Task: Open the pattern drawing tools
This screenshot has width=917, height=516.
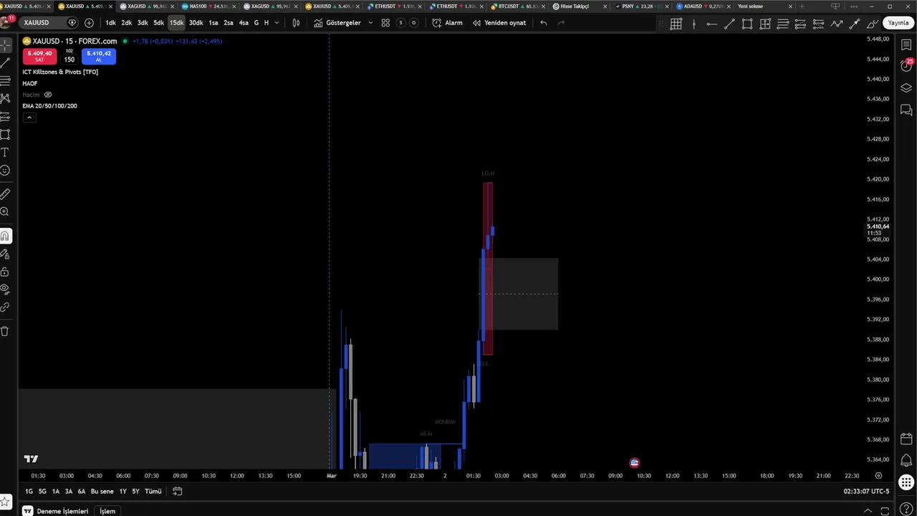Action: click(x=5, y=98)
